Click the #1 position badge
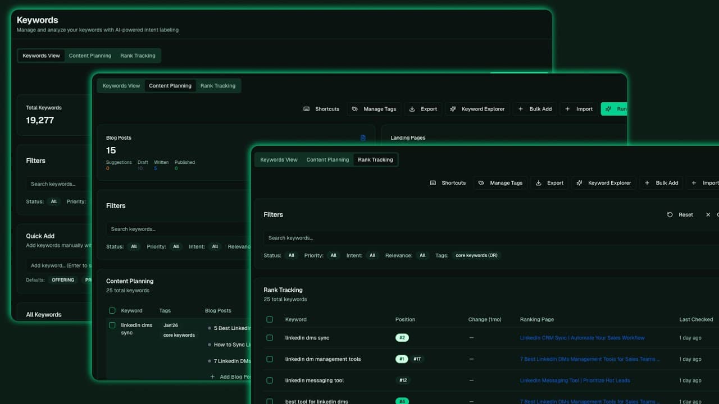 click(402, 359)
